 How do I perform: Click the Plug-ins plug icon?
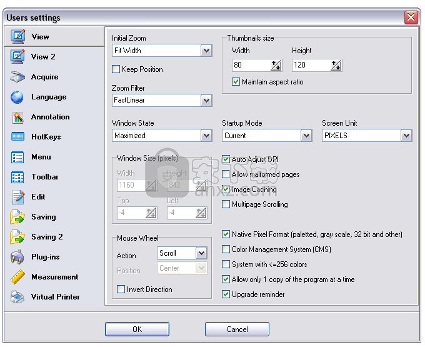point(17,257)
